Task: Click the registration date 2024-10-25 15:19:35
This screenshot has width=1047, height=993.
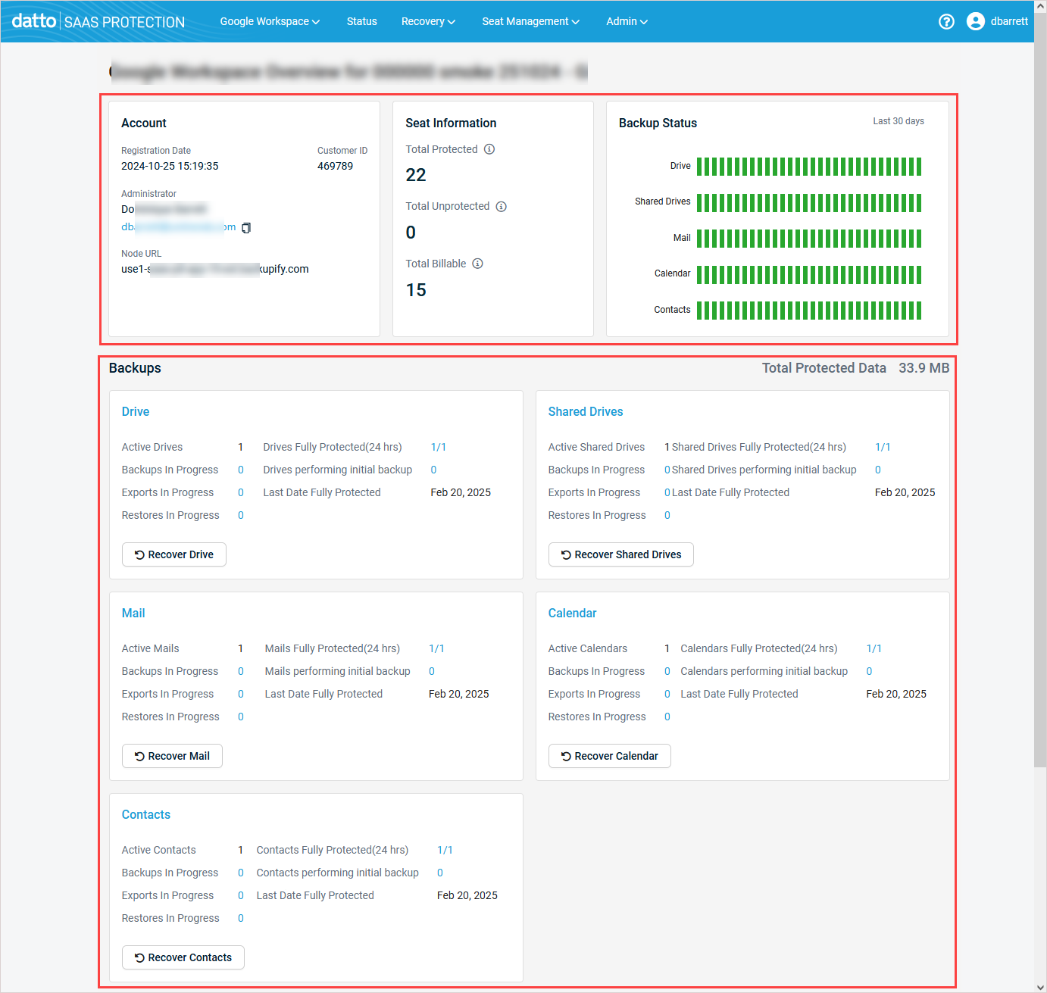Action: click(x=170, y=166)
